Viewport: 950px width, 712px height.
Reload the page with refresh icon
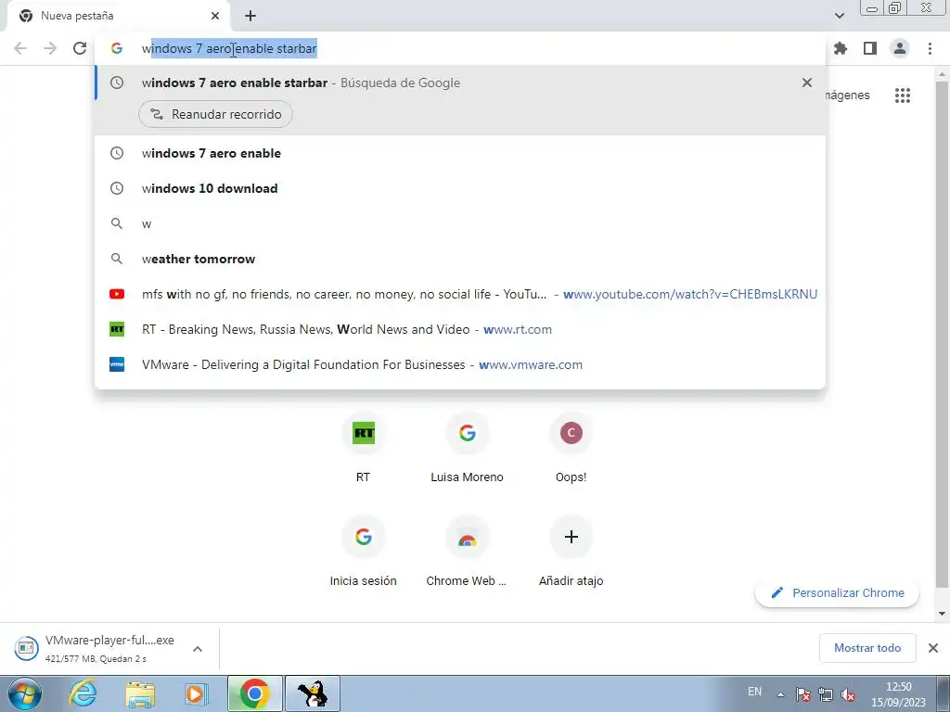click(x=80, y=48)
